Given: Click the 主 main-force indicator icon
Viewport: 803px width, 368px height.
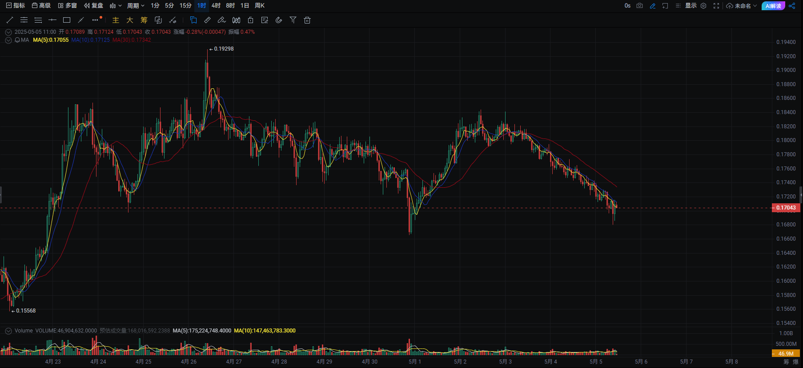Looking at the screenshot, I should (116, 20).
